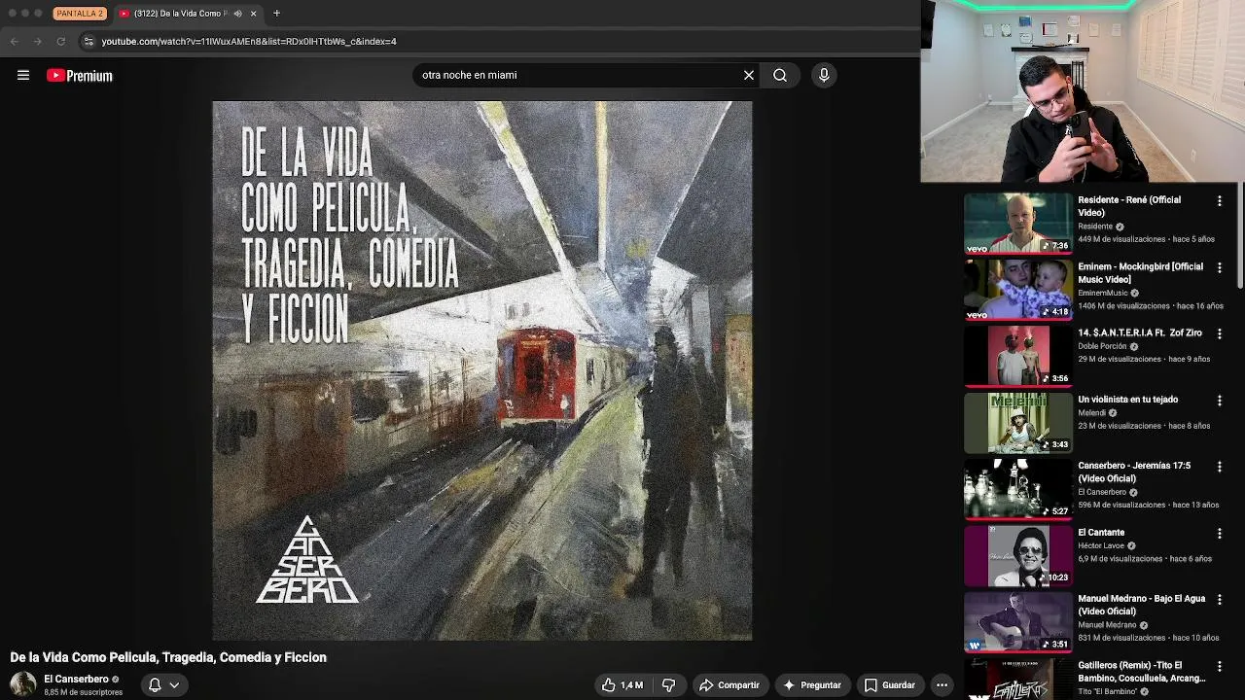This screenshot has height=700, width=1245.
Task: Open the 14. $.A.N.T.E.R.I.A video title
Action: pos(1140,332)
